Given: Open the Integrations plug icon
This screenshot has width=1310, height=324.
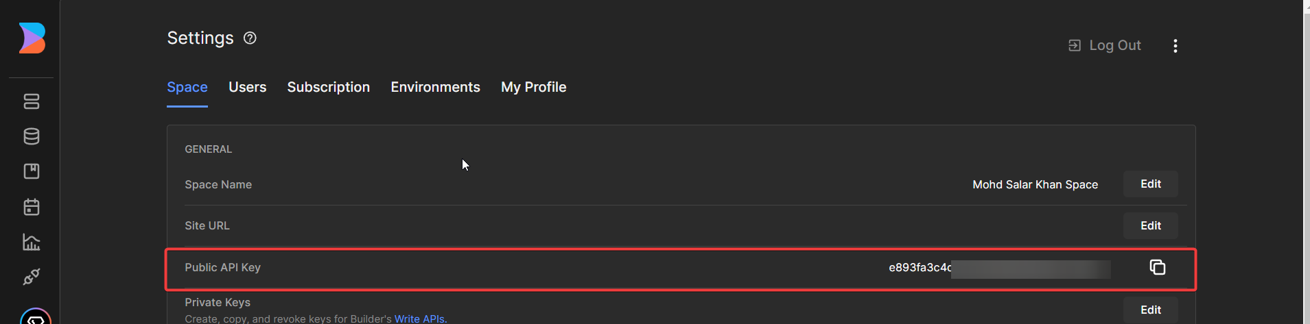Looking at the screenshot, I should pyautogui.click(x=32, y=277).
